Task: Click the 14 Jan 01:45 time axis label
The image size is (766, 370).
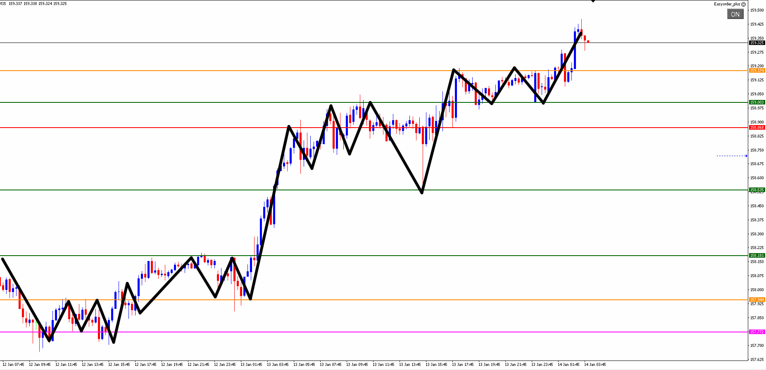Action: [569, 365]
